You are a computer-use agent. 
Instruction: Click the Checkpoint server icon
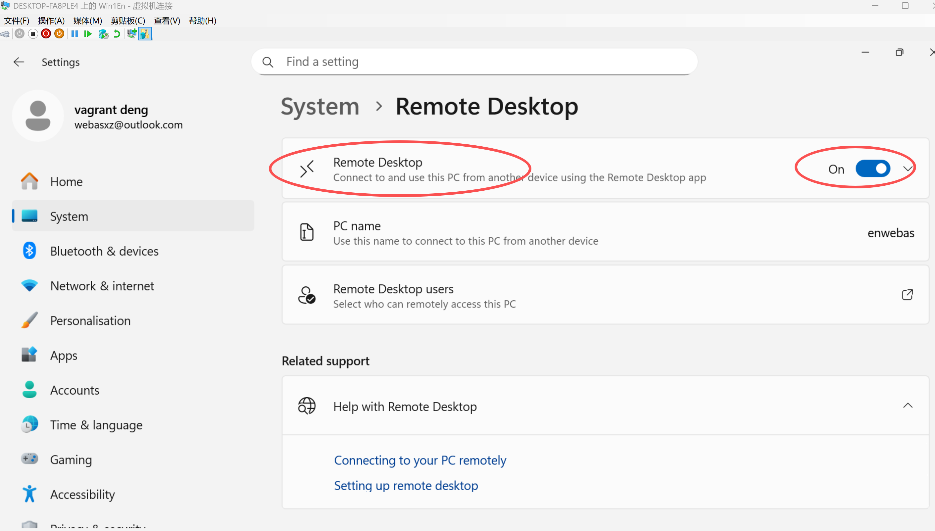click(103, 34)
